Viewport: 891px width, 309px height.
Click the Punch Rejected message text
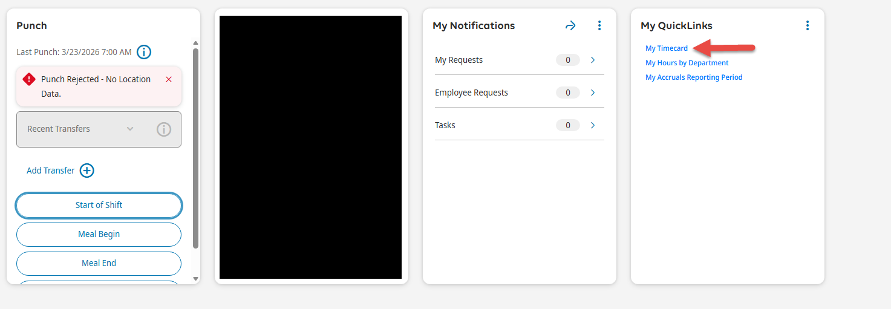[x=96, y=86]
